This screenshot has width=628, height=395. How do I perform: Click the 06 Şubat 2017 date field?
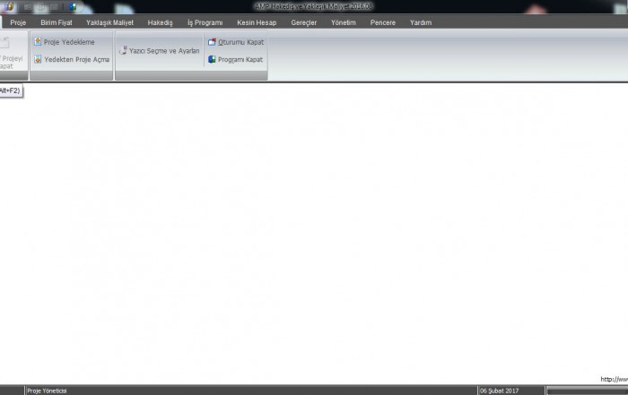click(500, 391)
